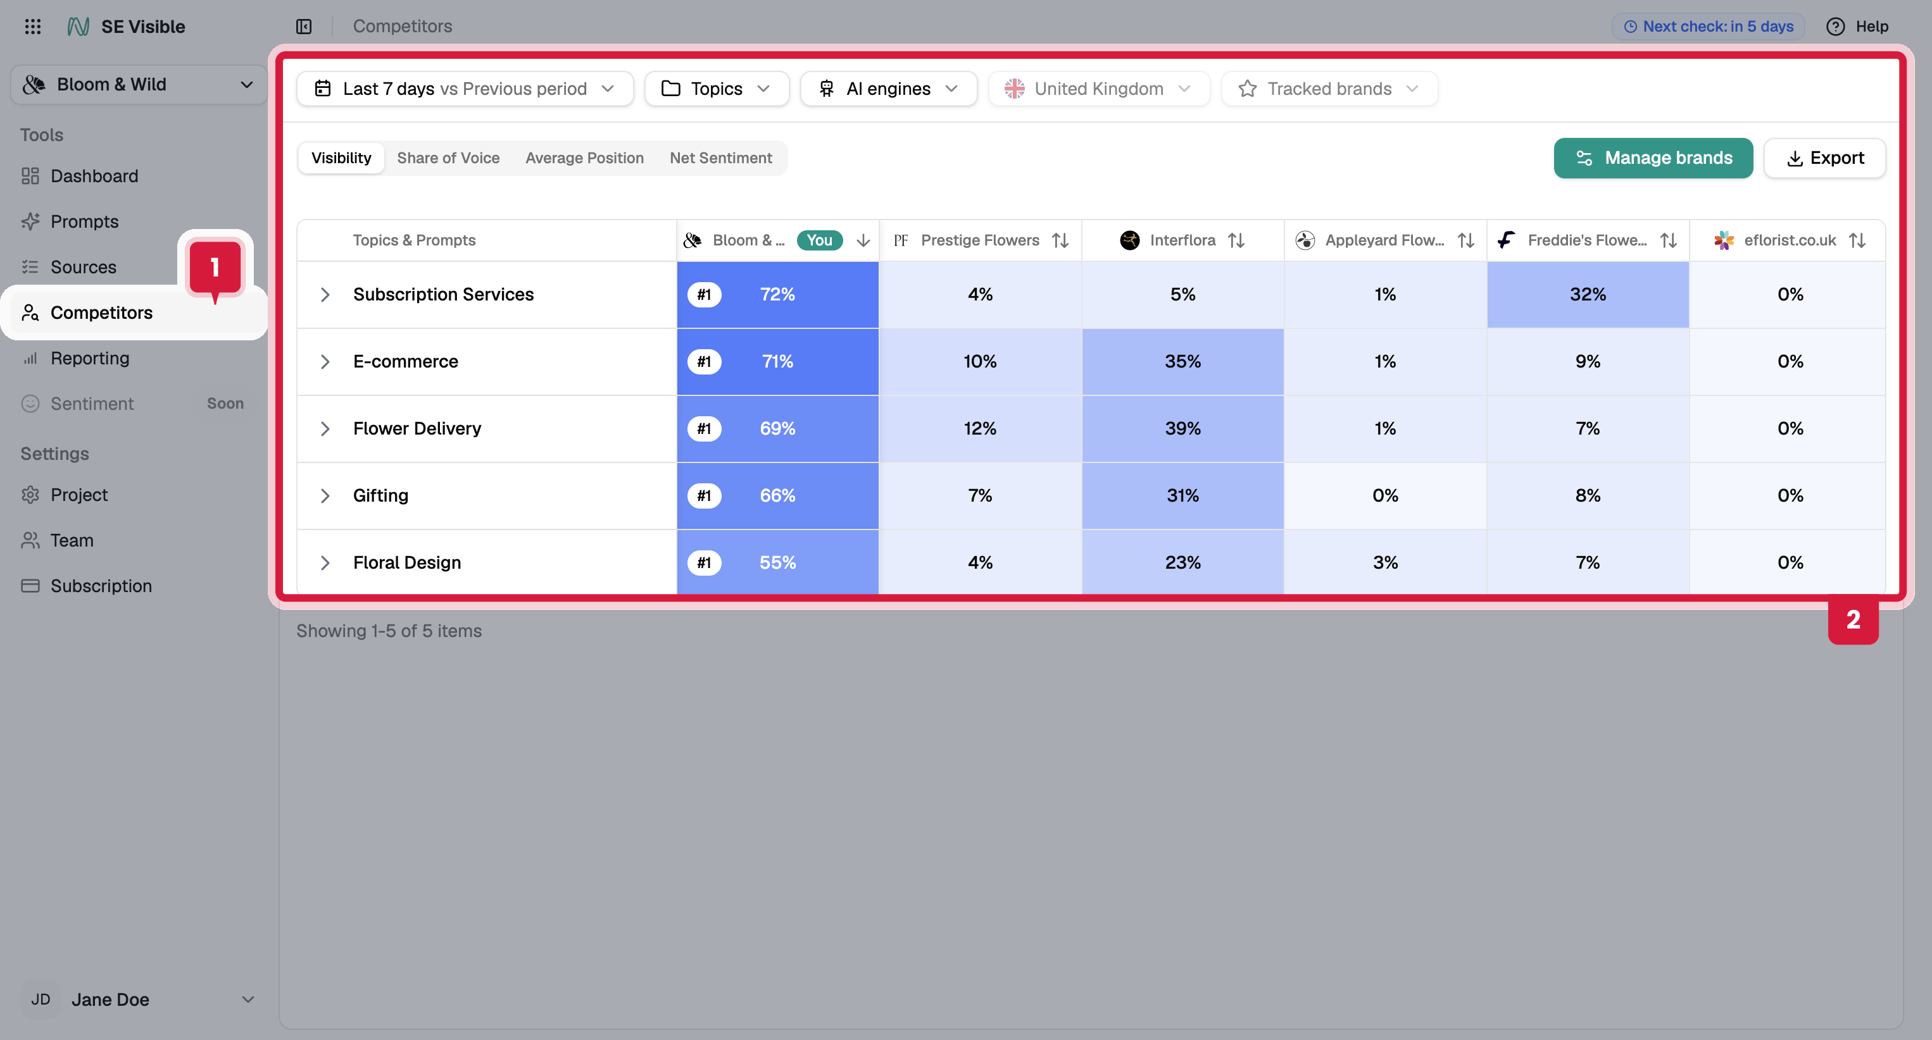
Task: Open the Topics filter dropdown
Action: coord(716,89)
